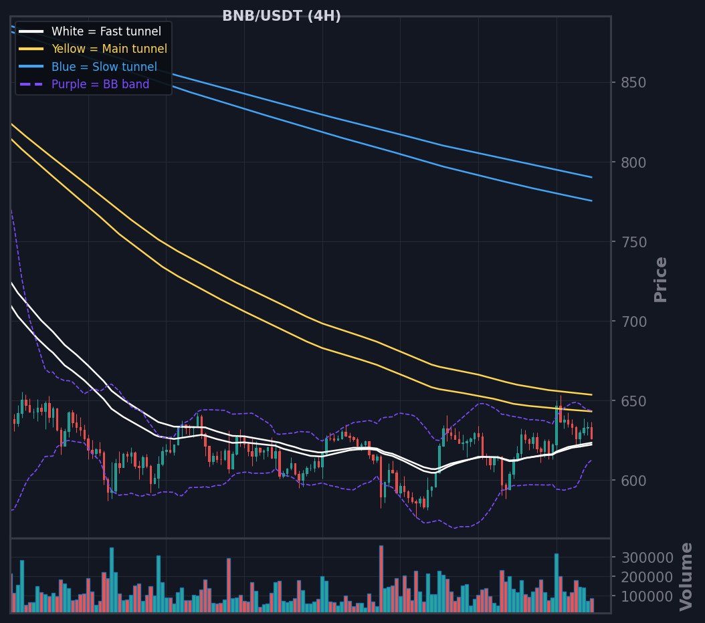Click the 100000 volume axis tick label

click(647, 596)
